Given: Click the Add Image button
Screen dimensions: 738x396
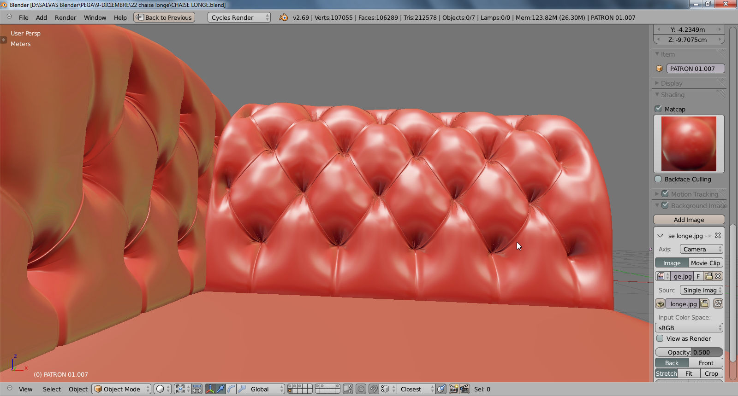Looking at the screenshot, I should click(689, 220).
